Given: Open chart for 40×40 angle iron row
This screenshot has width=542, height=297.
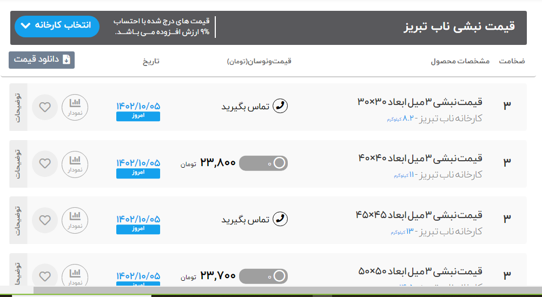Looking at the screenshot, I should (x=75, y=163).
